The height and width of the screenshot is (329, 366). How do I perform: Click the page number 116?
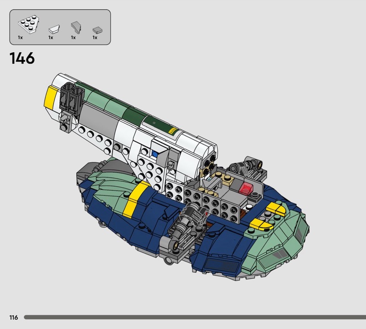point(13,318)
